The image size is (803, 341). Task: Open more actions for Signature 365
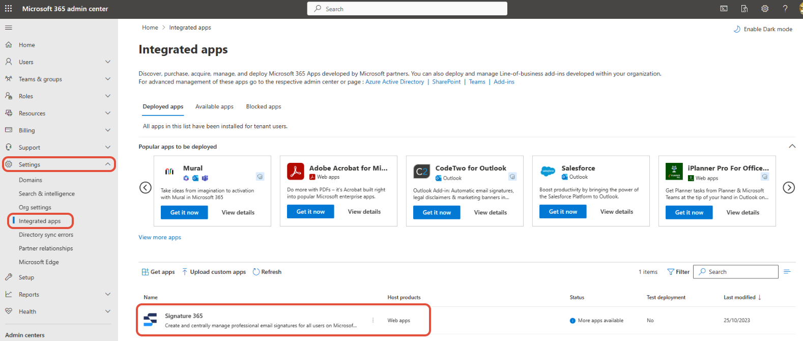coord(373,320)
